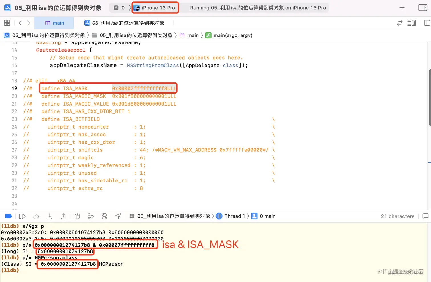Viewport: 431px width, 282px height.
Task: Click the ISA_MAGIC_MASK define line
Action: tap(100, 96)
